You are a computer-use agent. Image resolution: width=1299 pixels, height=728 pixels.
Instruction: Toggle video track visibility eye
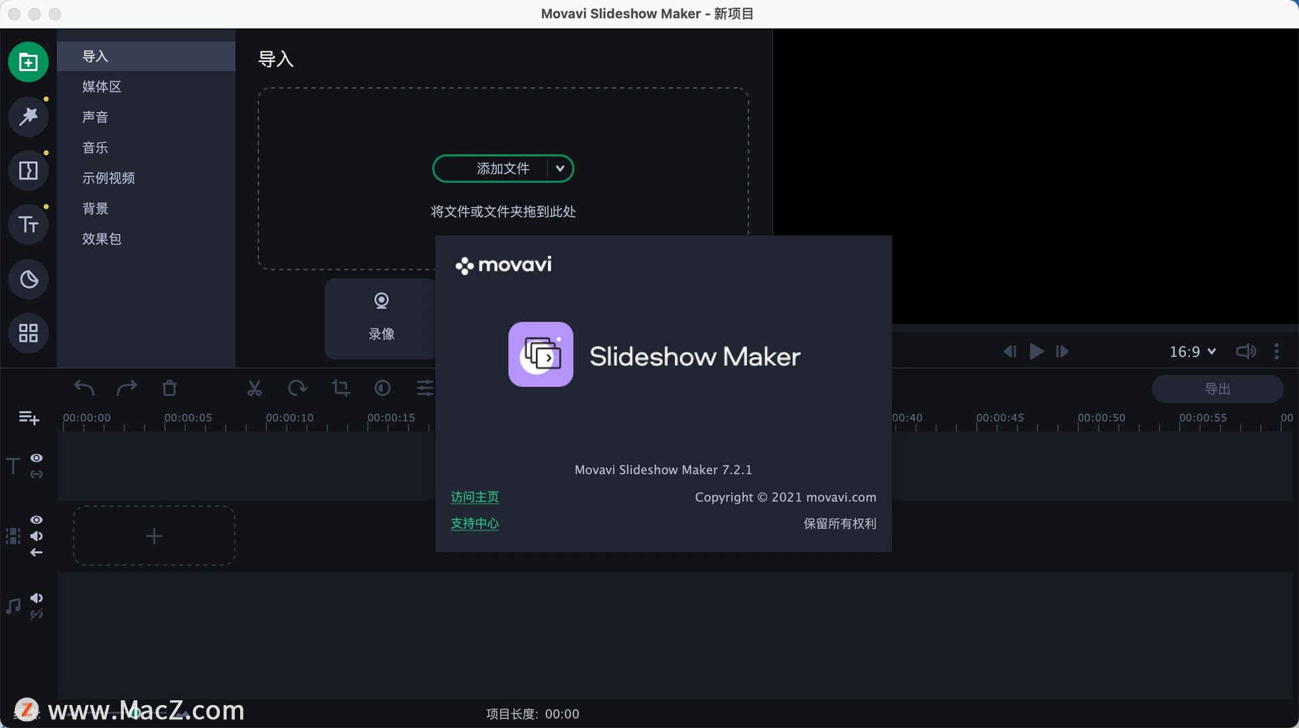point(37,520)
